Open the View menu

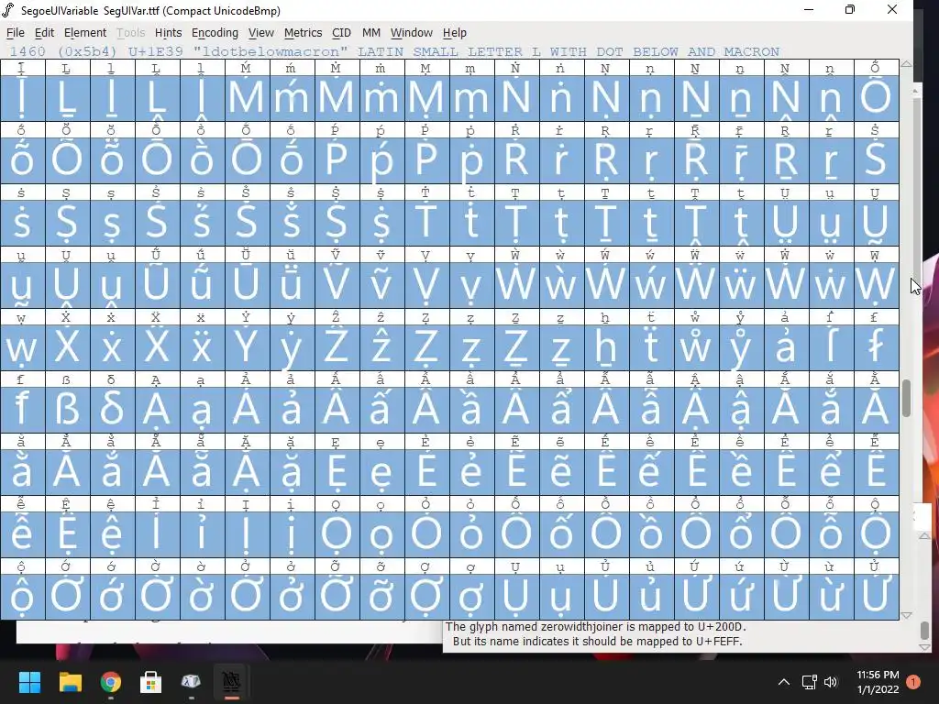[x=261, y=33]
